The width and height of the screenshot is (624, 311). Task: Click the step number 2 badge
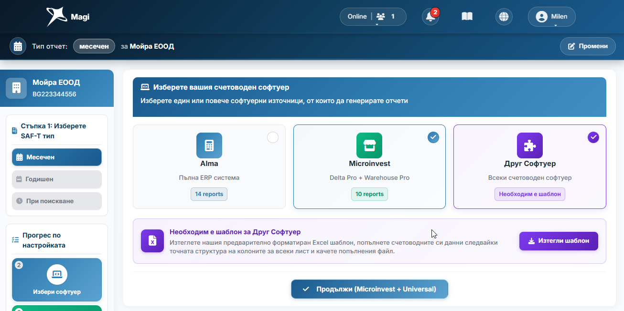tap(19, 265)
